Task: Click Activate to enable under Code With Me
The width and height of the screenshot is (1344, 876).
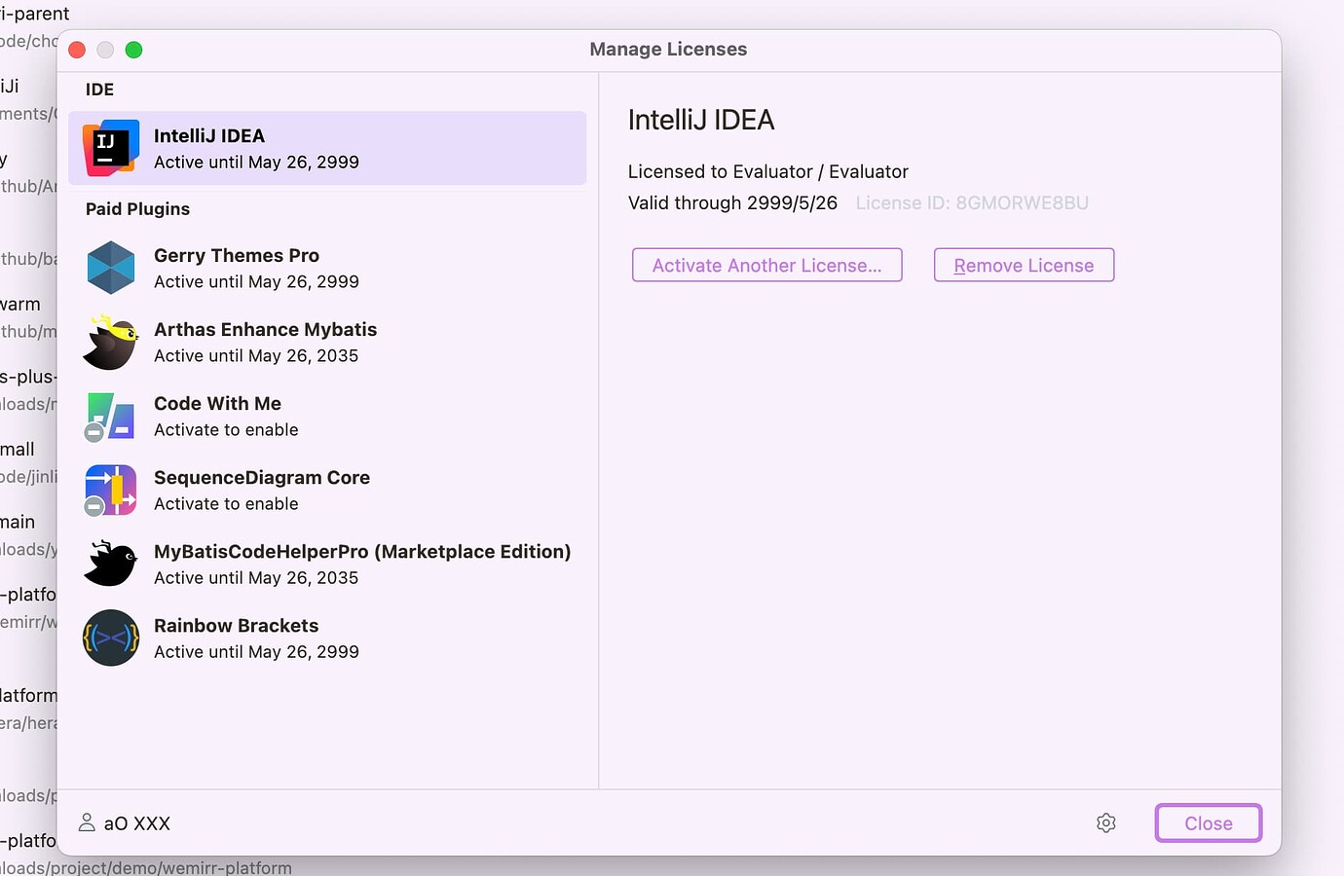Action: [x=226, y=429]
